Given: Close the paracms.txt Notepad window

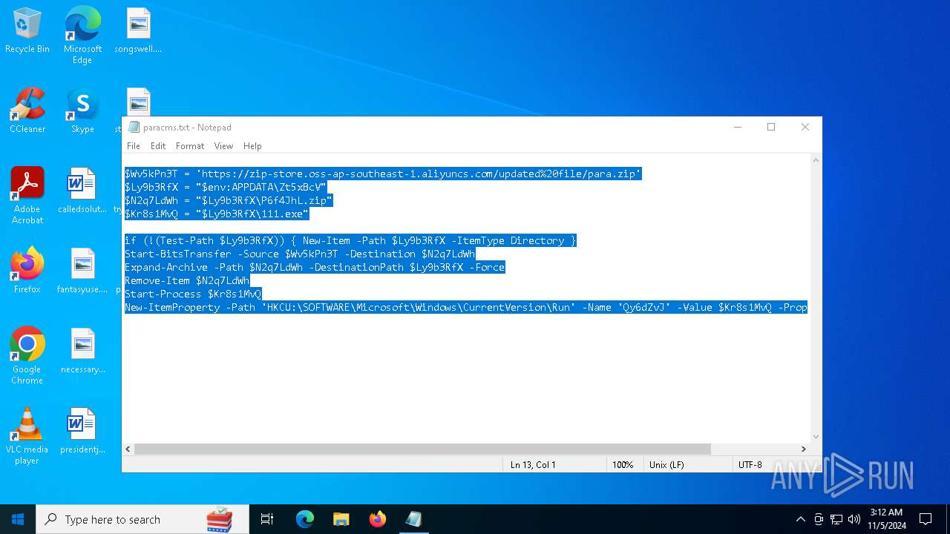Looking at the screenshot, I should coord(805,128).
